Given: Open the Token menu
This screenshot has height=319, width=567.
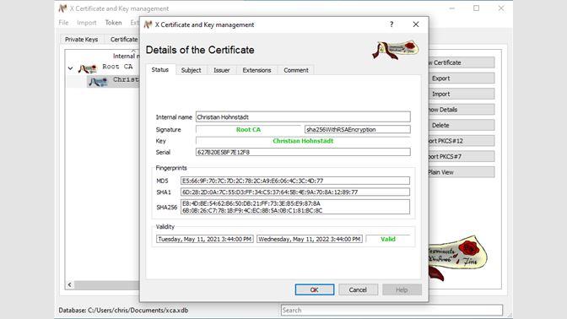Looking at the screenshot, I should click(114, 23).
